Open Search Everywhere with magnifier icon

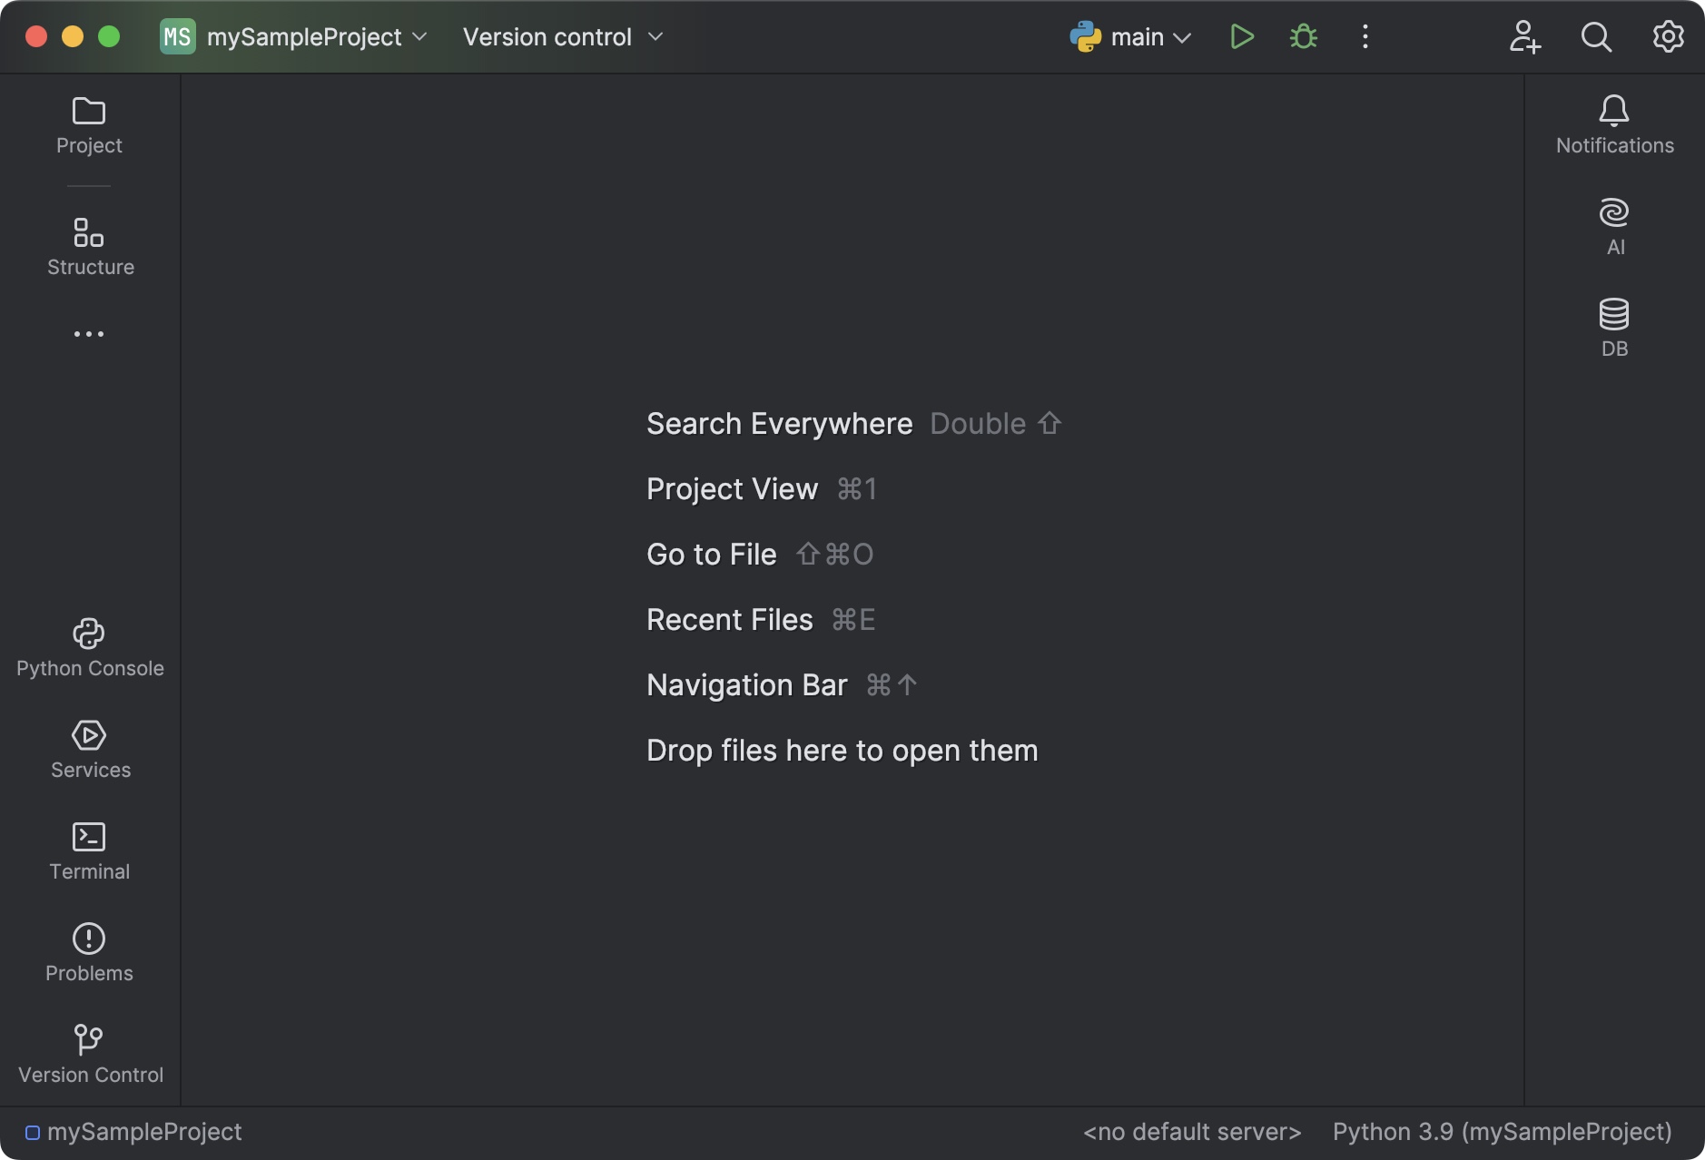pyautogui.click(x=1597, y=36)
